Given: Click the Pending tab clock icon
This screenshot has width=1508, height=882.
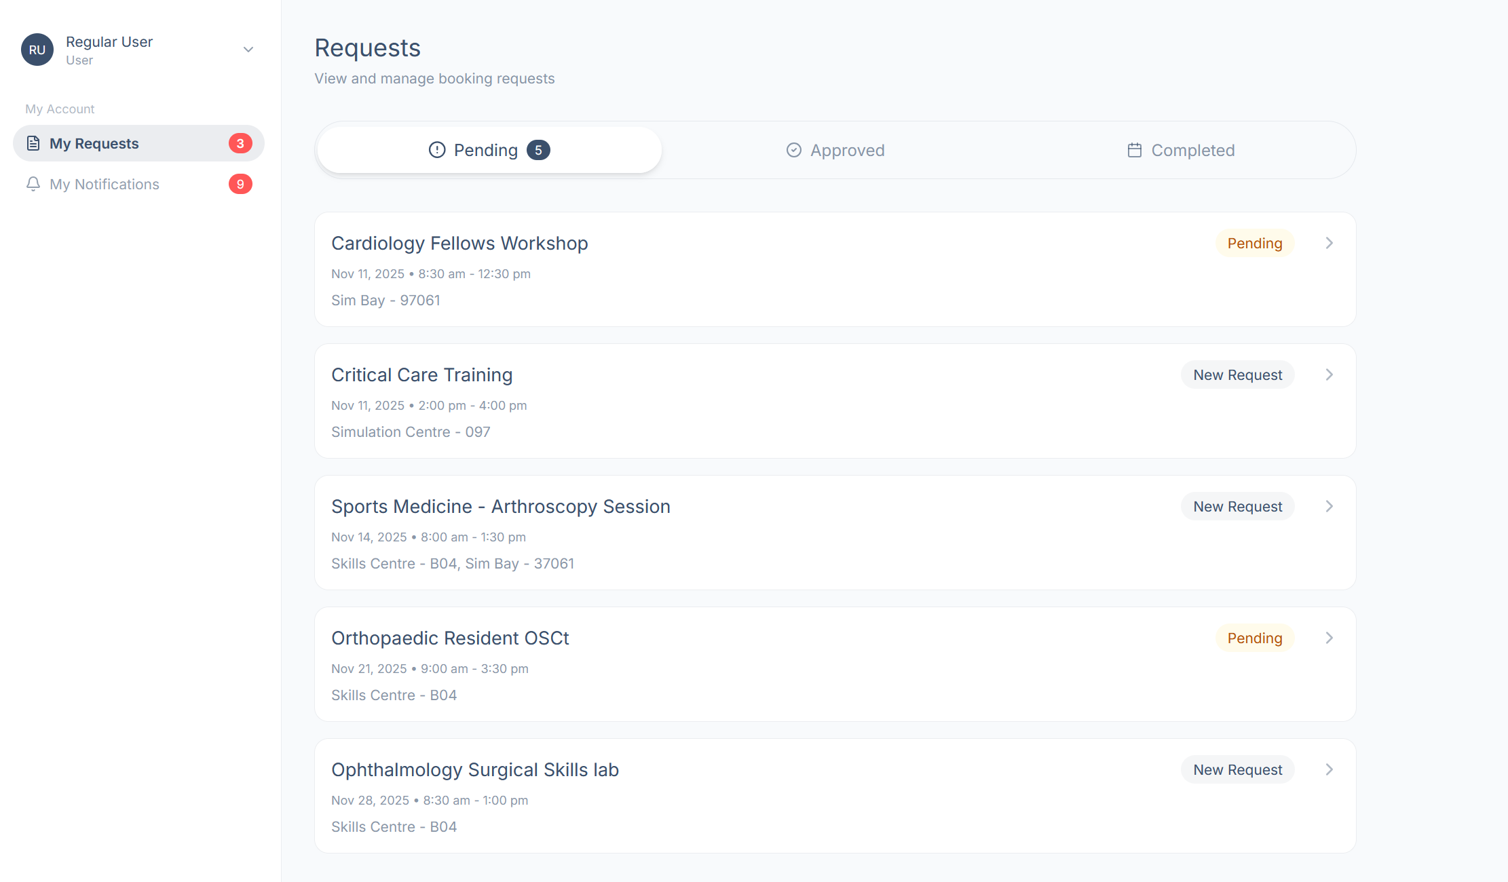Looking at the screenshot, I should click(x=437, y=150).
